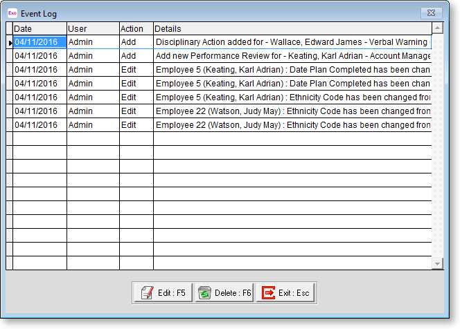Click the Exit : Esc button
The height and width of the screenshot is (329, 460).
point(286,293)
